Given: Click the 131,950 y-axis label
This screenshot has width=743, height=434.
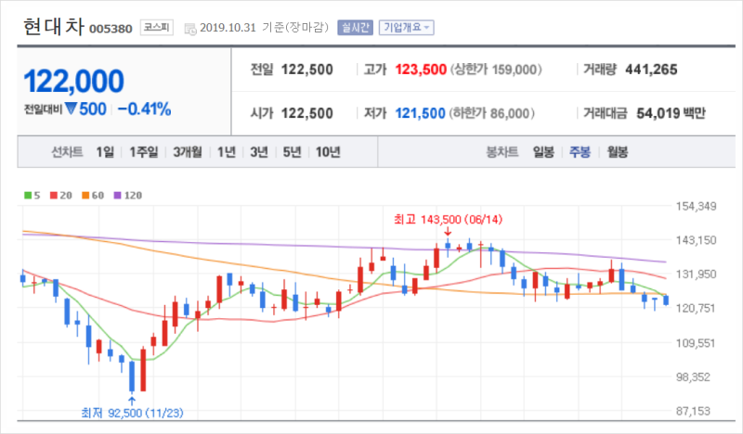Looking at the screenshot, I should click(696, 274).
